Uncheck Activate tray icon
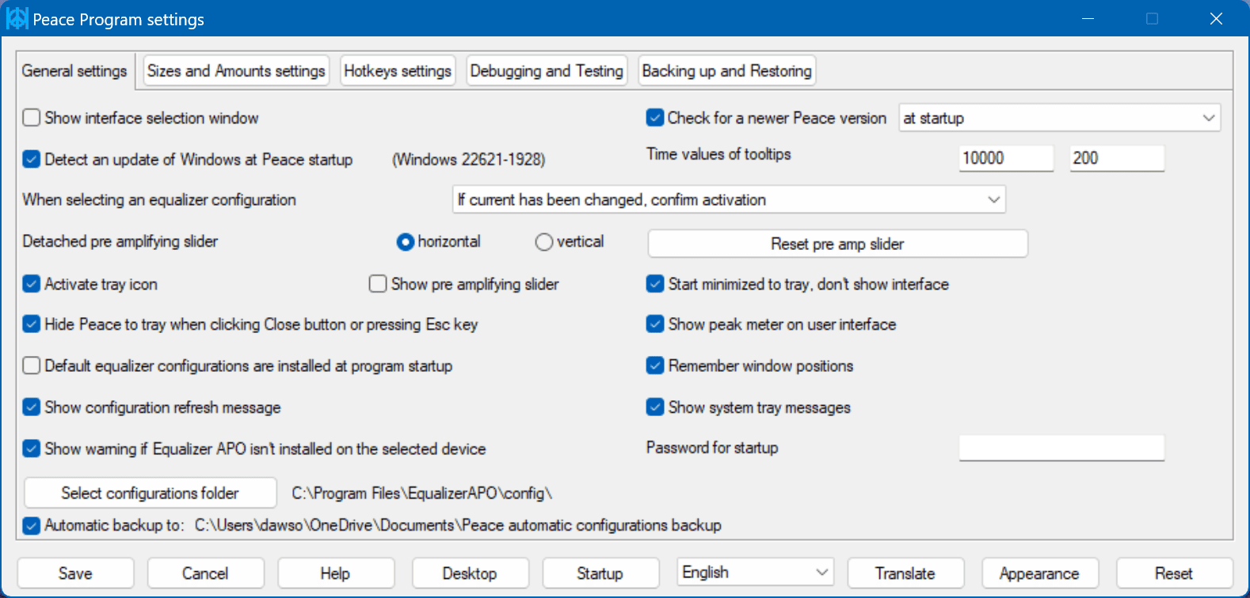 32,284
